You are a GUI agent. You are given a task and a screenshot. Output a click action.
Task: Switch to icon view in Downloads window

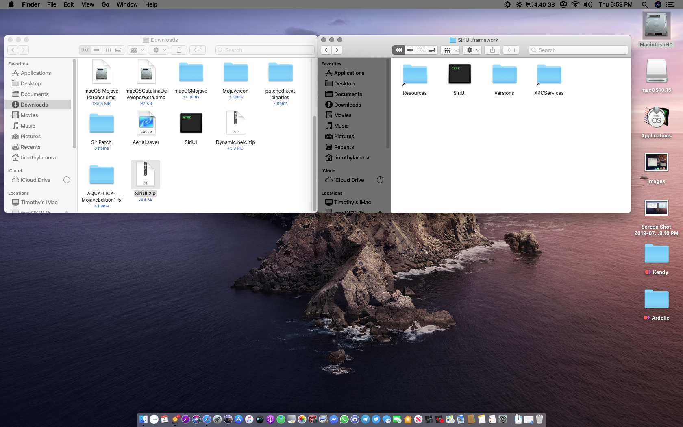tap(85, 50)
